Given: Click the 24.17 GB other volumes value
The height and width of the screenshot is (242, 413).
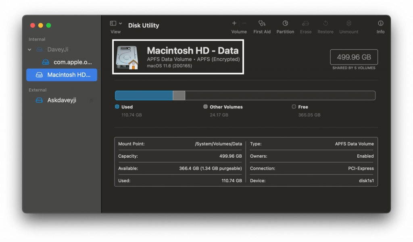Looking at the screenshot, I should tap(219, 115).
